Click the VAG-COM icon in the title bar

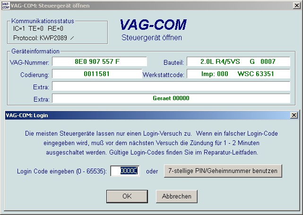click(6, 5)
